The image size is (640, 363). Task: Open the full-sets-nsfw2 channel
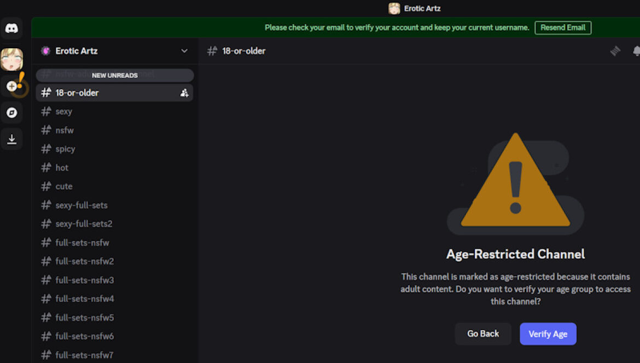tap(115, 261)
